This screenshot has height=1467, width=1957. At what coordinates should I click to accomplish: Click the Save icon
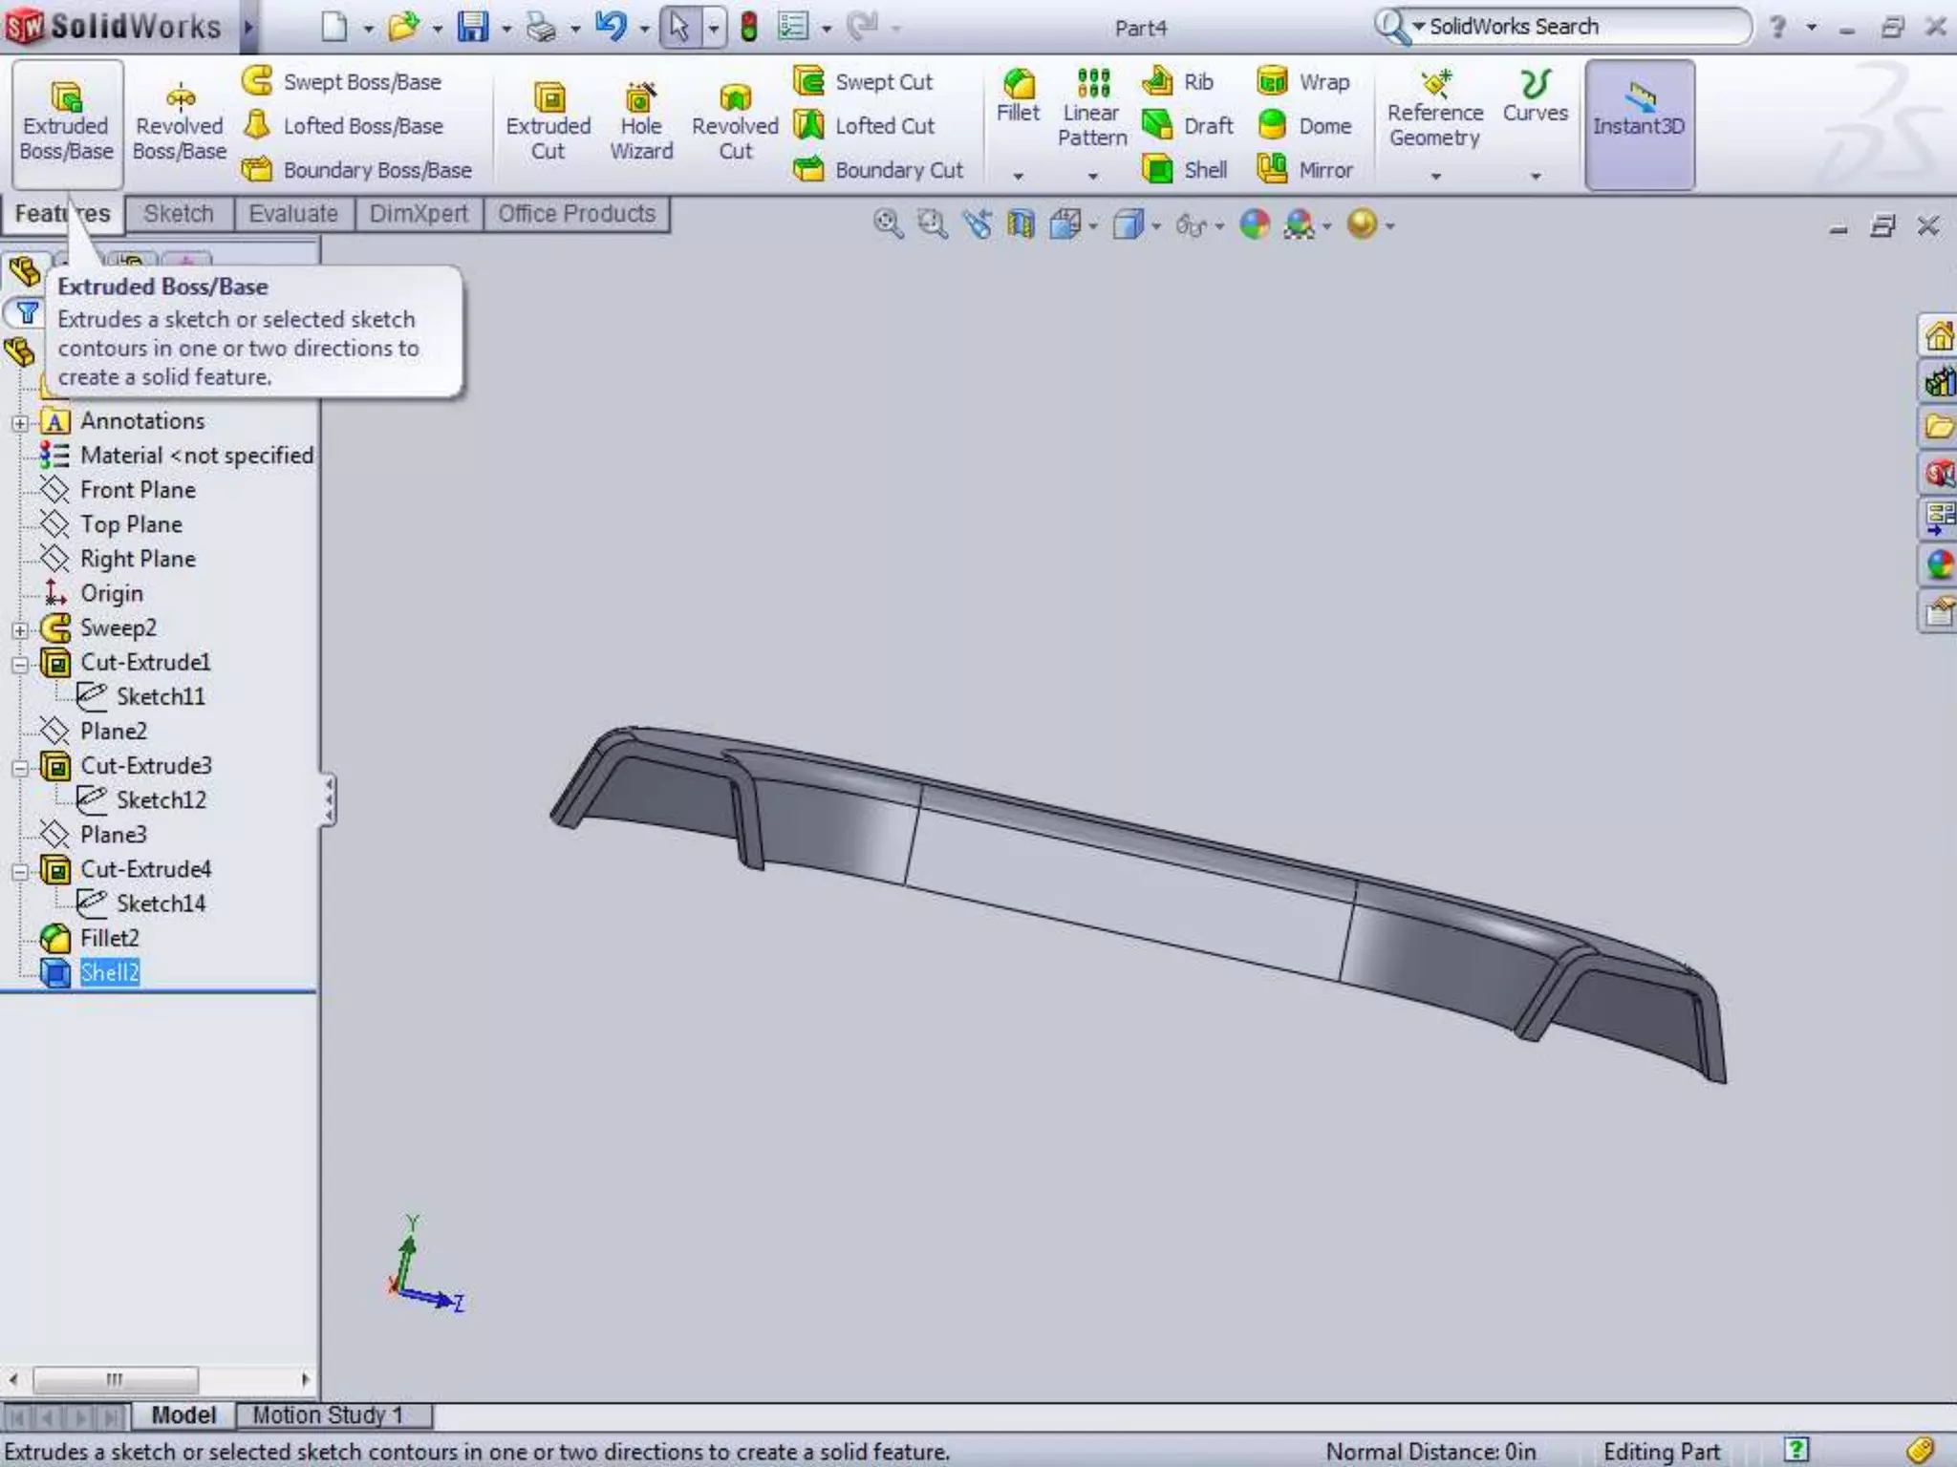tap(472, 27)
